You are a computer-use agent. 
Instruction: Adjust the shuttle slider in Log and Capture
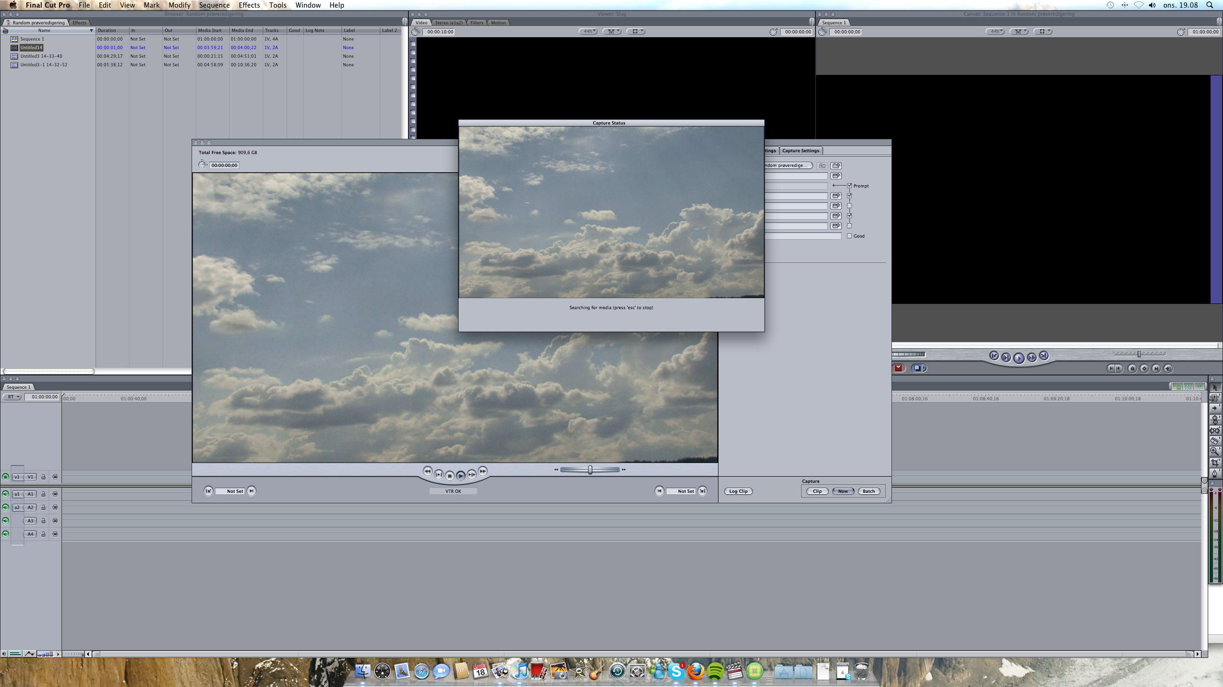[590, 470]
